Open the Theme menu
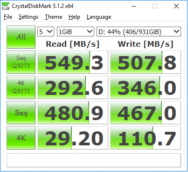The height and width of the screenshot is (172, 188). click(53, 17)
